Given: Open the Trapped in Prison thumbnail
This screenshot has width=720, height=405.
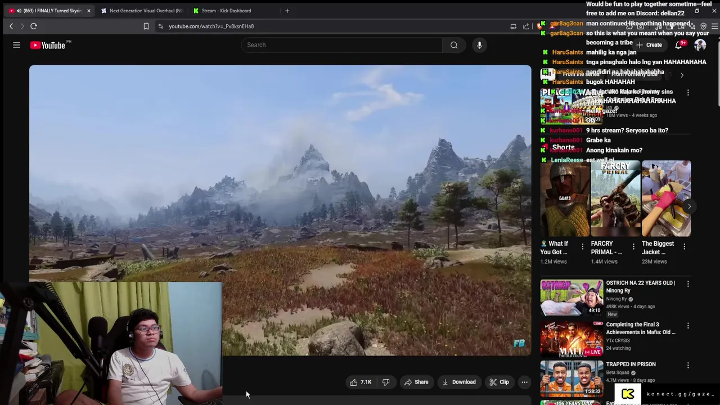Looking at the screenshot, I should [571, 379].
